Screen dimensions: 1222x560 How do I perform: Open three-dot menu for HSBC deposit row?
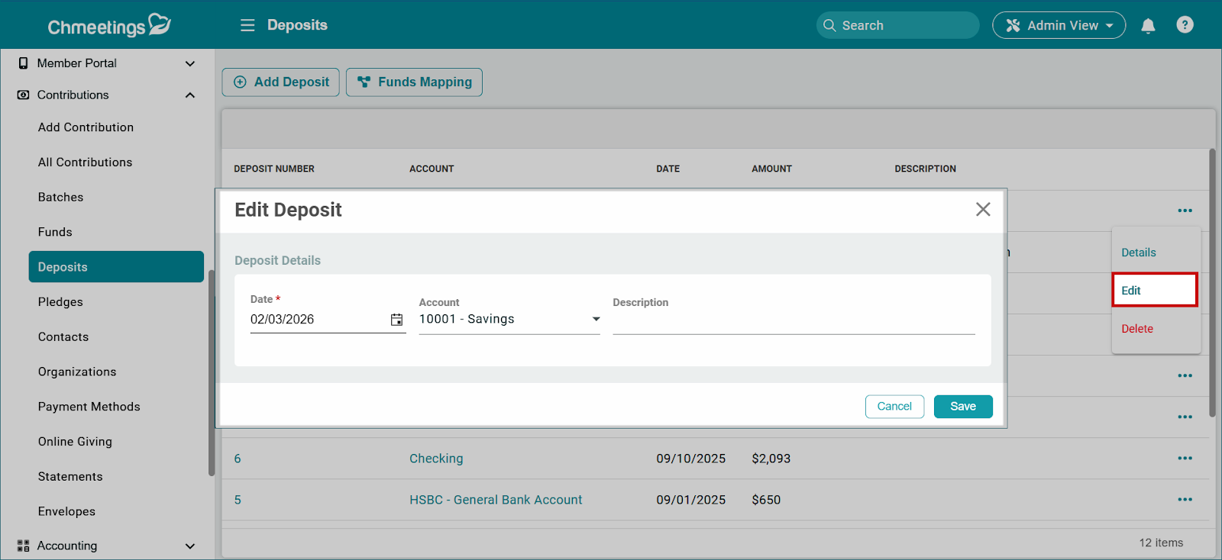[1185, 500]
